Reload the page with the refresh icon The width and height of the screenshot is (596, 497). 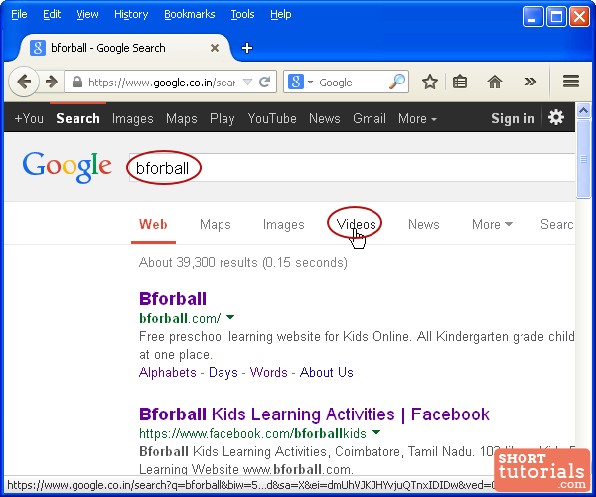[x=265, y=82]
